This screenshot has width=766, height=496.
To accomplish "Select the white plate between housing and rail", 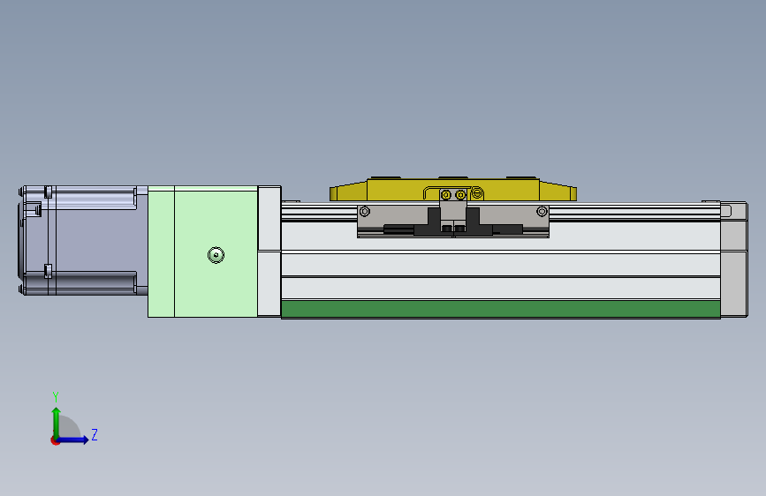I will 269,251.
